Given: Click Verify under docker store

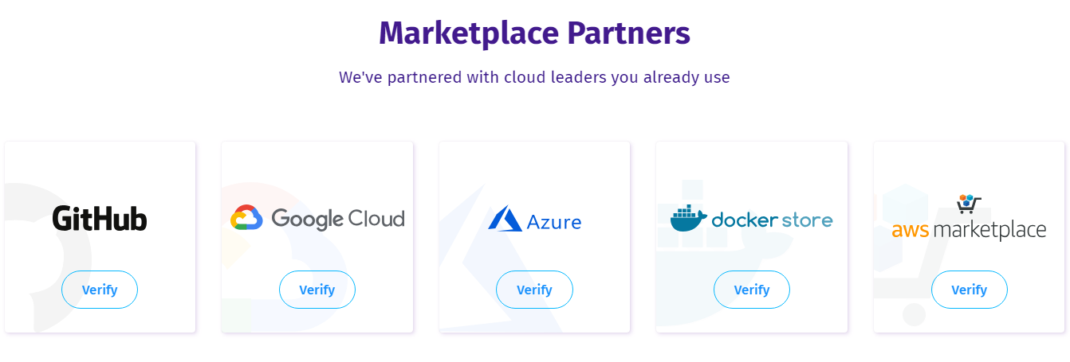Looking at the screenshot, I should pos(752,290).
